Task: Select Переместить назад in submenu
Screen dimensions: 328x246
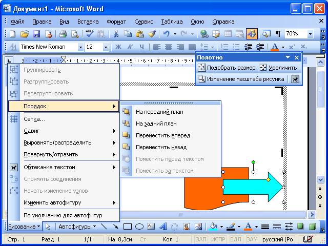Action: [x=171, y=147]
